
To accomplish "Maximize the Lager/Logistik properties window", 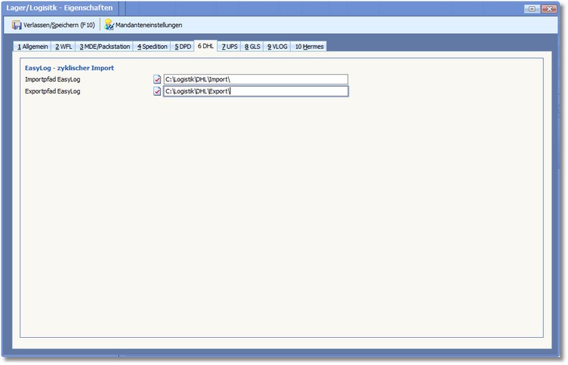I will (x=532, y=8).
